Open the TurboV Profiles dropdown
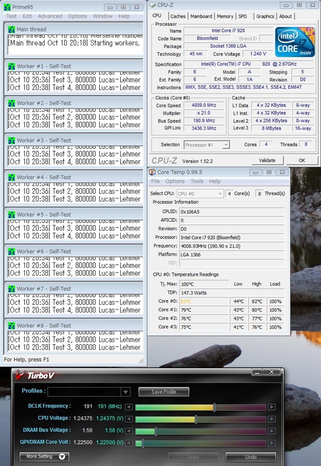The width and height of the screenshot is (321, 466). [x=126, y=392]
